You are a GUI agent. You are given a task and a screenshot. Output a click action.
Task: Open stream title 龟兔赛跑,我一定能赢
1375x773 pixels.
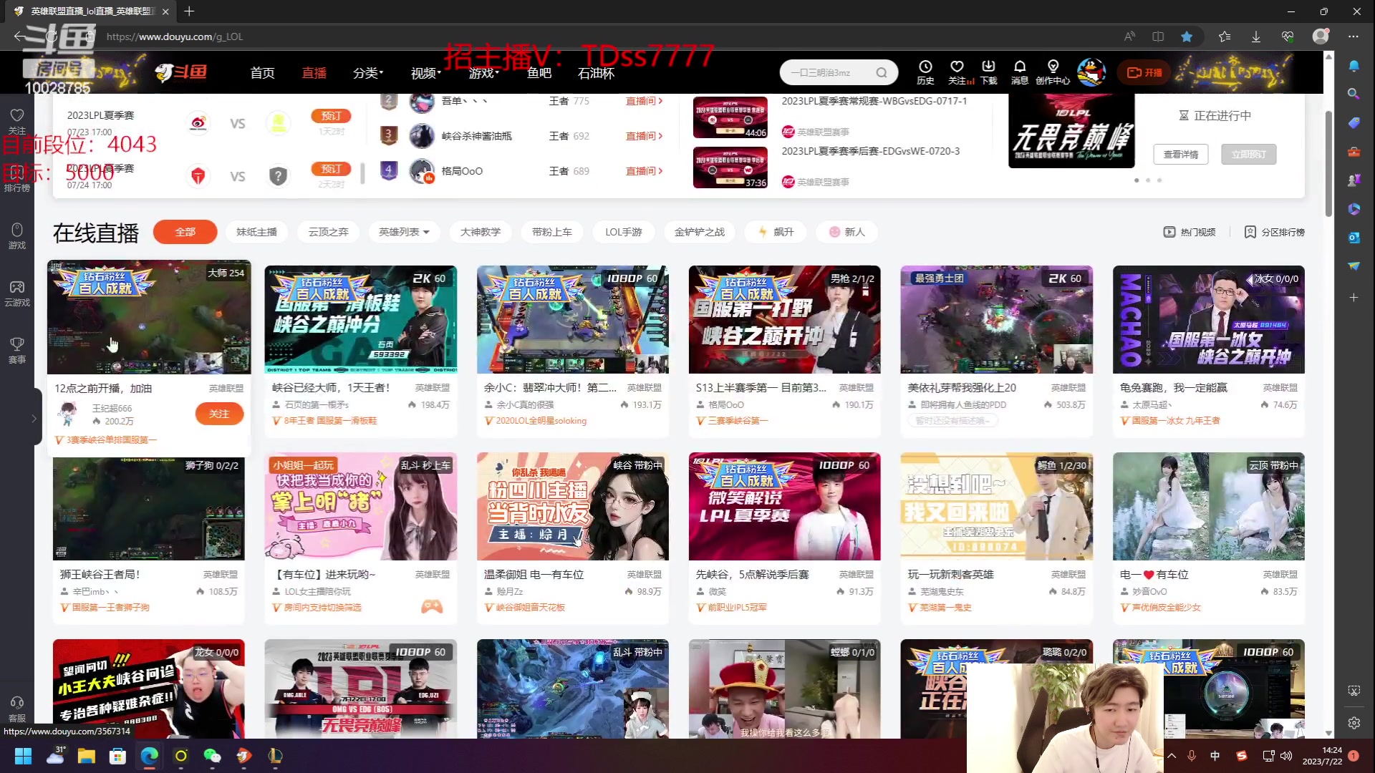click(x=1173, y=387)
